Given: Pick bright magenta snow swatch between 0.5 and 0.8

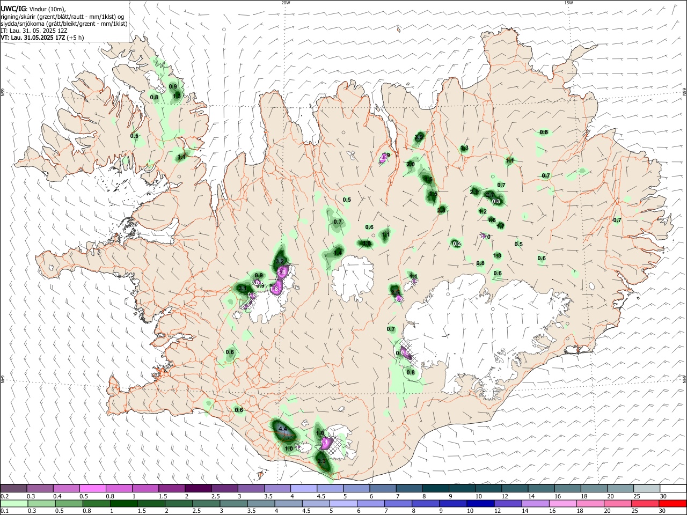Looking at the screenshot, I should coord(92,489).
